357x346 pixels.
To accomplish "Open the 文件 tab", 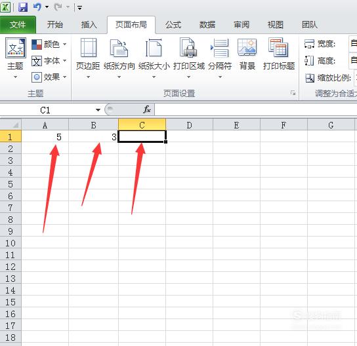I will (x=18, y=24).
